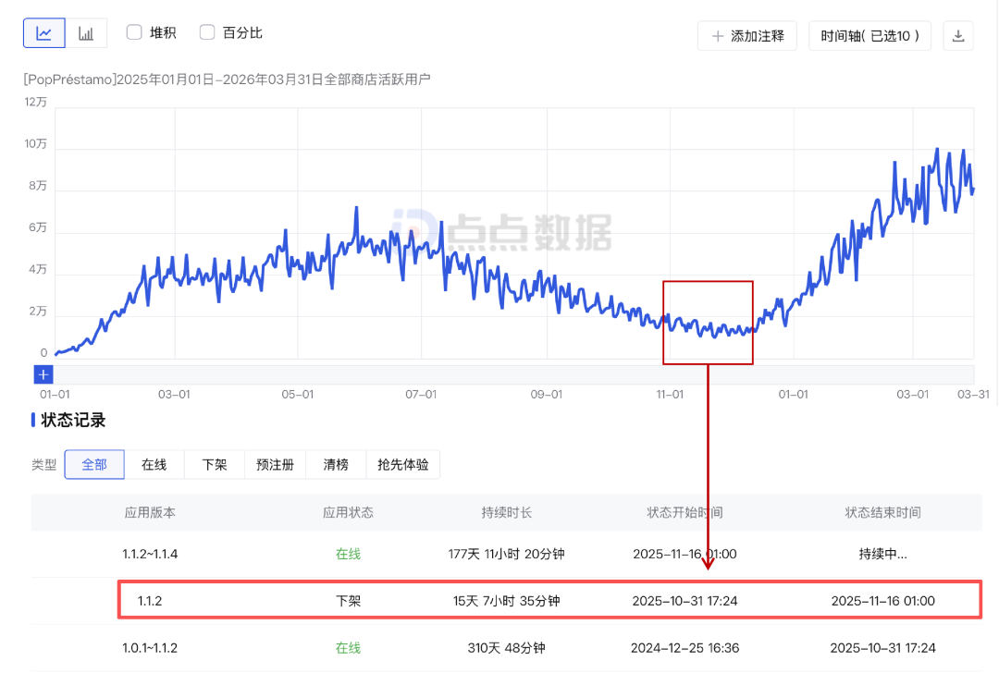
Task: Click end time 2025-10-31 17:24 in bottom row
Action: click(883, 648)
